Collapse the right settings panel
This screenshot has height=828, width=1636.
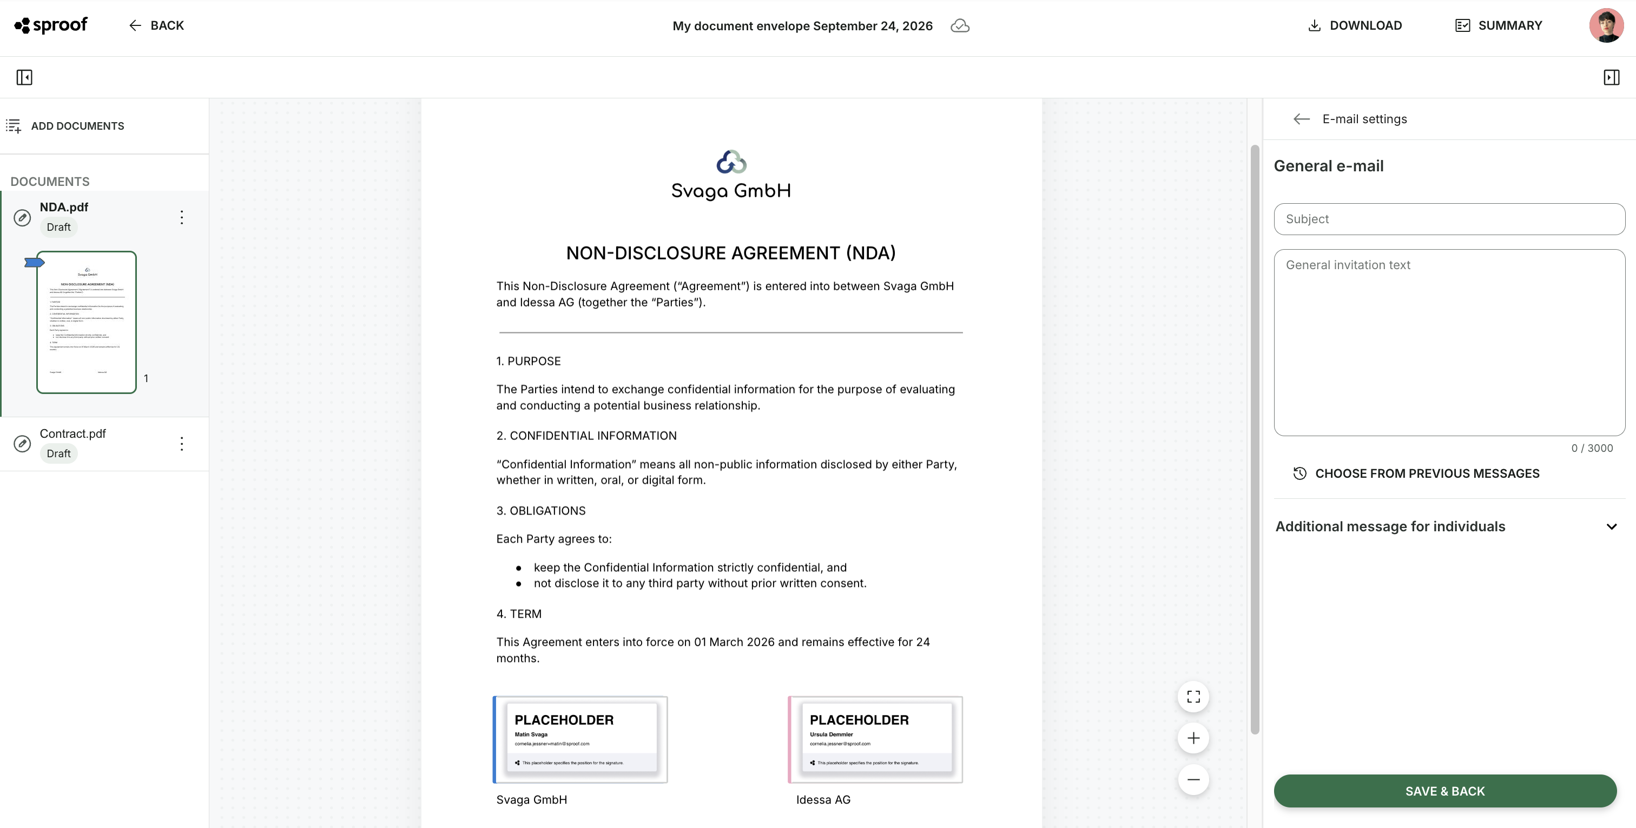pyautogui.click(x=1611, y=77)
